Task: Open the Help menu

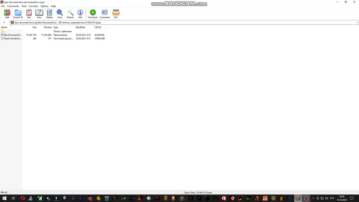Action: (x=53, y=6)
